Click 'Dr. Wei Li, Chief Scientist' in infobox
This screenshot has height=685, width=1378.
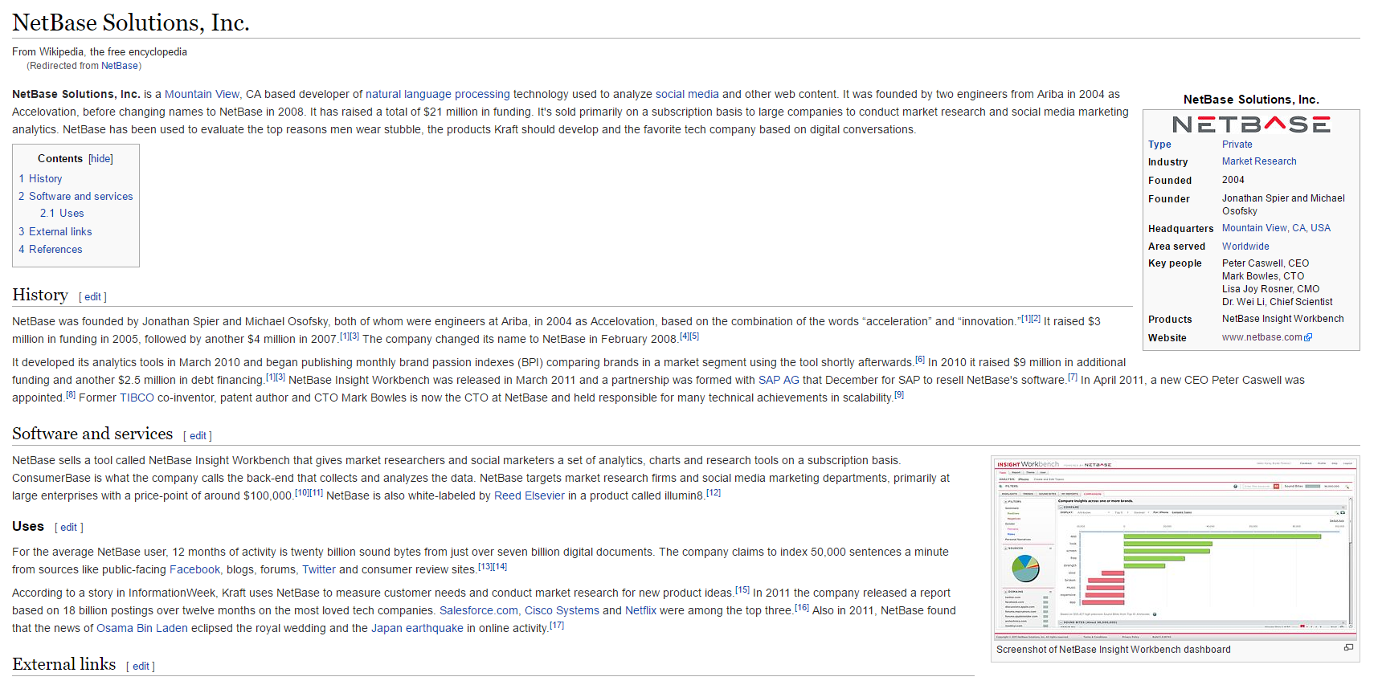click(x=1278, y=302)
